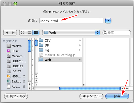Click the back navigation arrow button

coord(7,33)
